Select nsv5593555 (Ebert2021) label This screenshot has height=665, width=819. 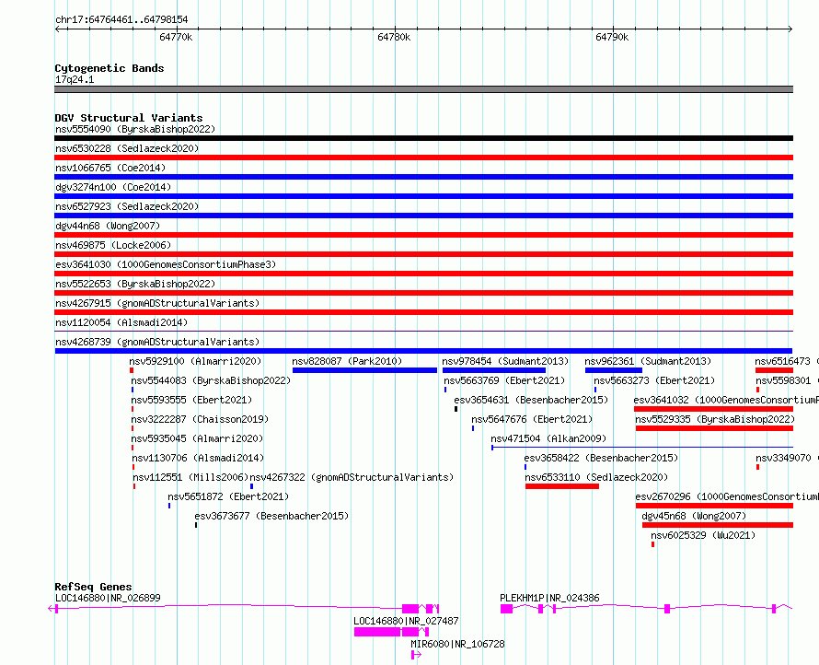pos(191,400)
